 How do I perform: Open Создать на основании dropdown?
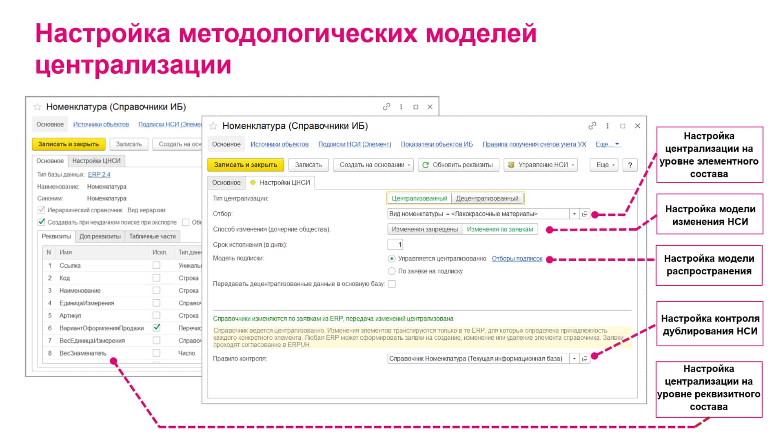(373, 165)
